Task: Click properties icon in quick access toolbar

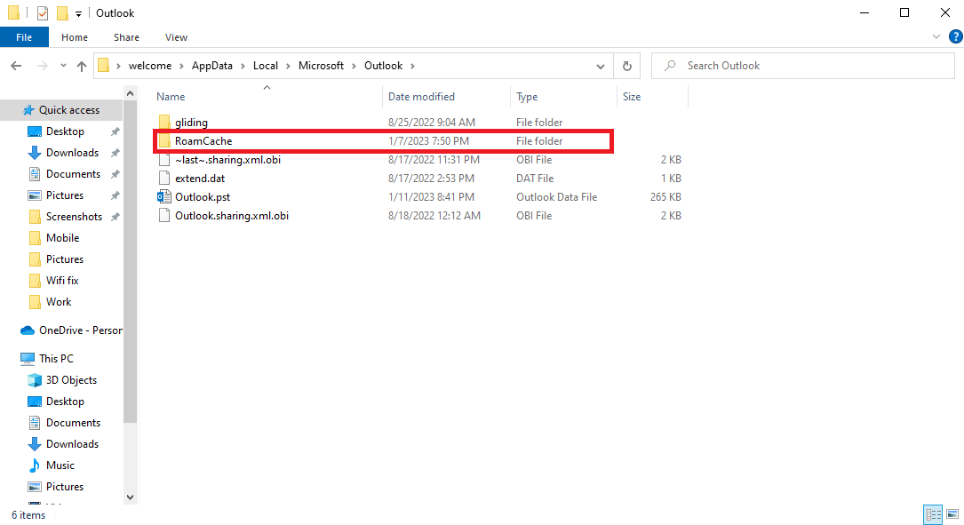Action: click(x=43, y=13)
